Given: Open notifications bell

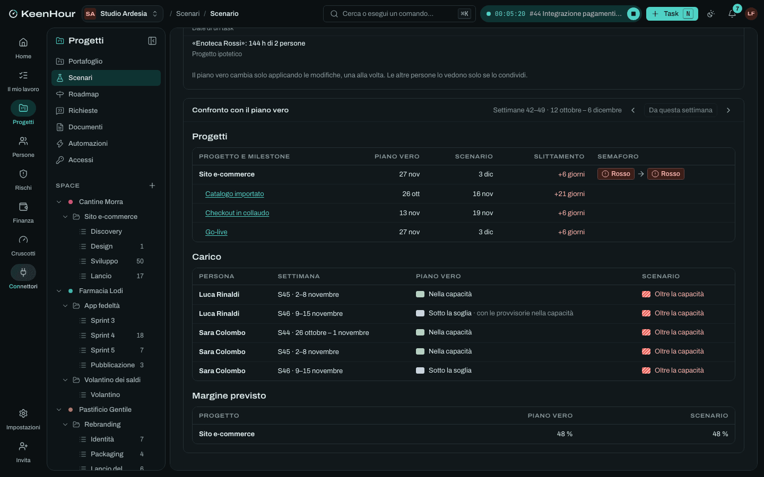Looking at the screenshot, I should click(x=732, y=14).
